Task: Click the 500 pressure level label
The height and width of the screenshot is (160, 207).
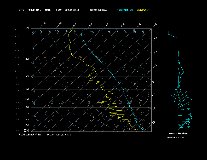Action: tap(27, 99)
